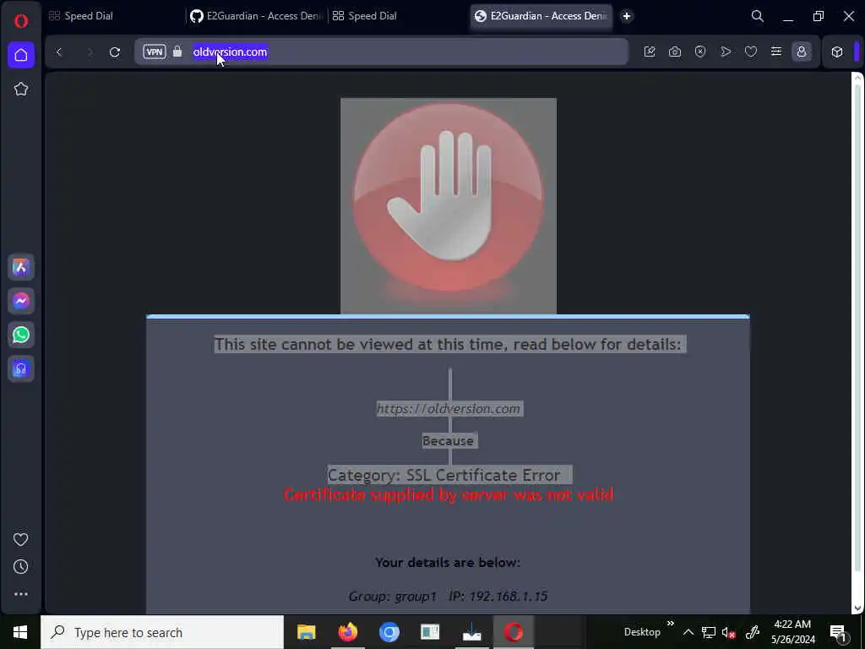Reload the current page
Screen dimensions: 865x649
coord(115,52)
